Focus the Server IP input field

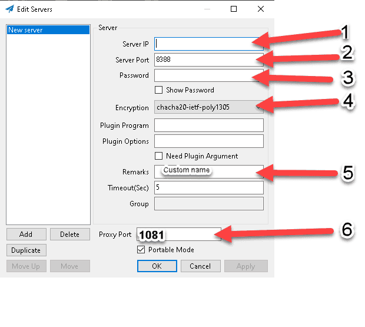(x=209, y=44)
